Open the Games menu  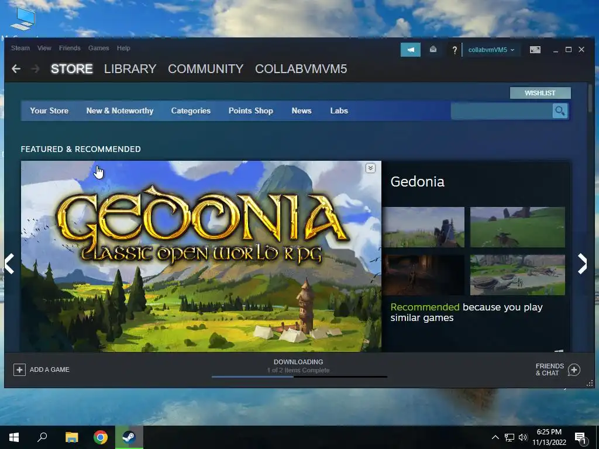tap(98, 48)
